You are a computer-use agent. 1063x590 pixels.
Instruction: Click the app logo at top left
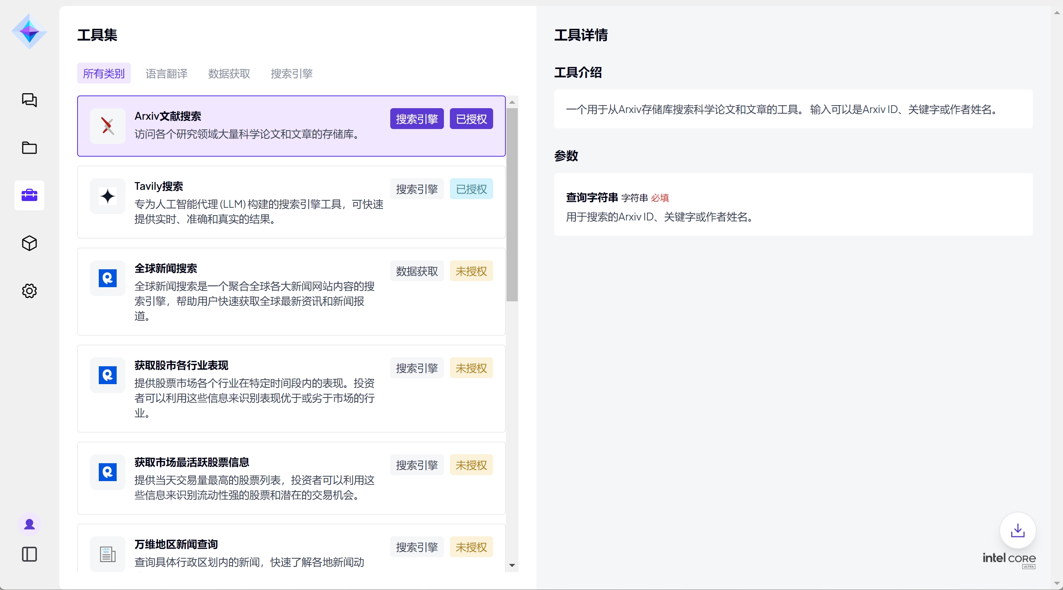click(29, 31)
